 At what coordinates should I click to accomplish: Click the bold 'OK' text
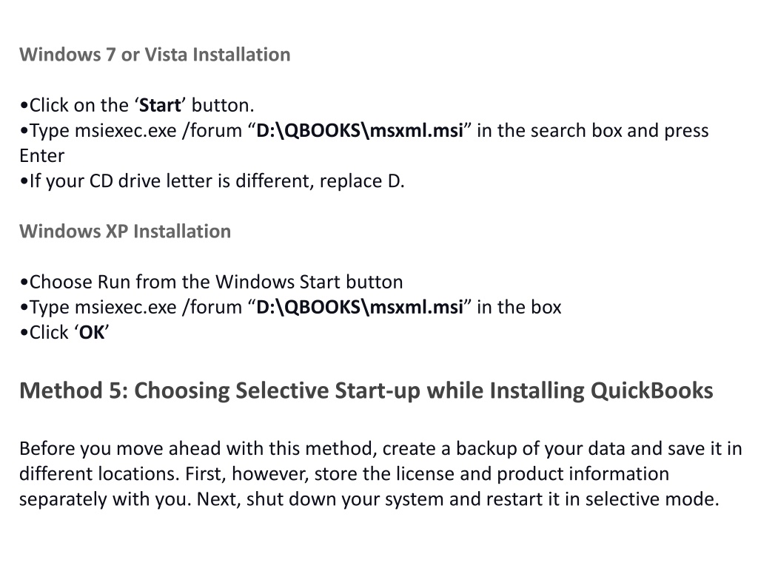click(x=92, y=332)
